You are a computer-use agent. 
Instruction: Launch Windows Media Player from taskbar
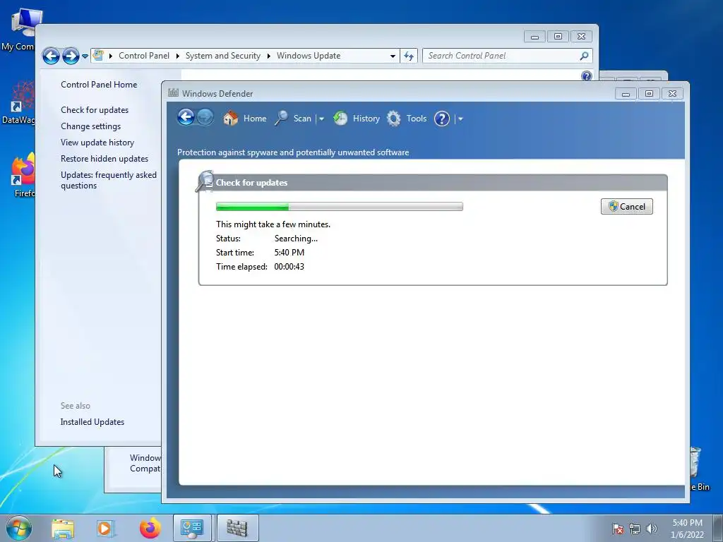(x=105, y=529)
